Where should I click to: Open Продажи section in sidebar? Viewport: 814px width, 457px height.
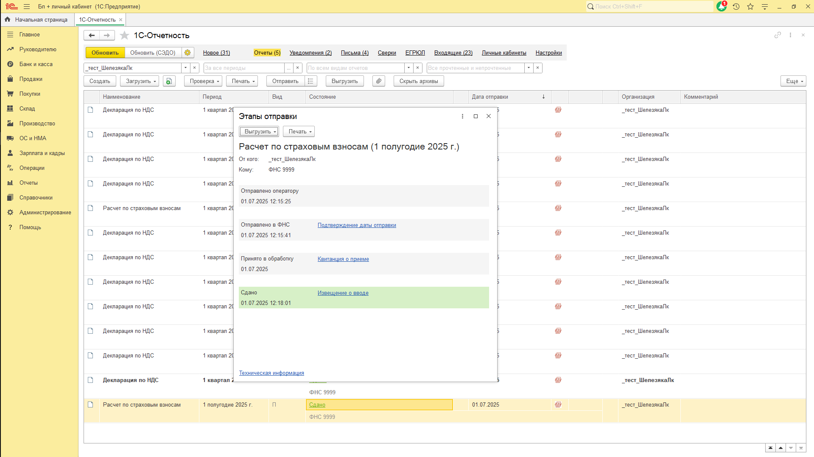tap(31, 79)
